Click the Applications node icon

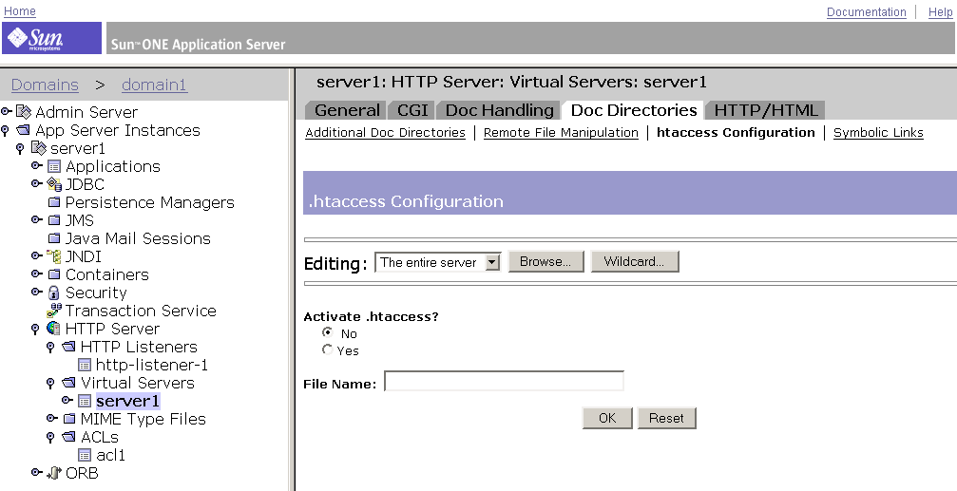(54, 166)
